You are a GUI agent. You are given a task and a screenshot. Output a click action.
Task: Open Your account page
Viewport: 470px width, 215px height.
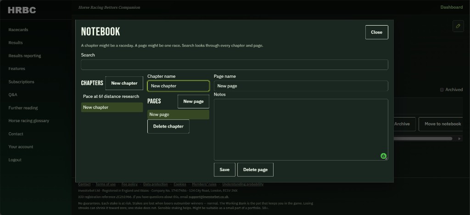pyautogui.click(x=21, y=147)
